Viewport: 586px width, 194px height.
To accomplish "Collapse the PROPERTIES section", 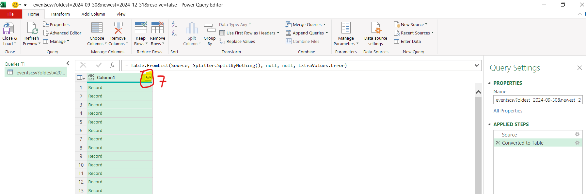I will tap(489, 83).
